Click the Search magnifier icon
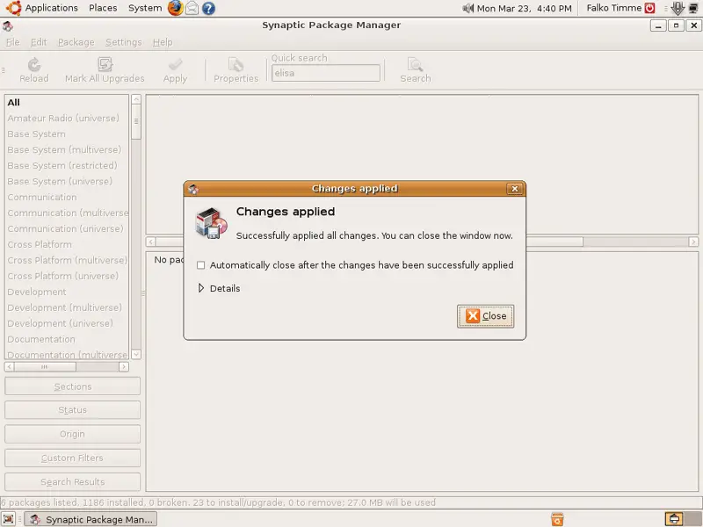This screenshot has width=703, height=527. click(415, 64)
